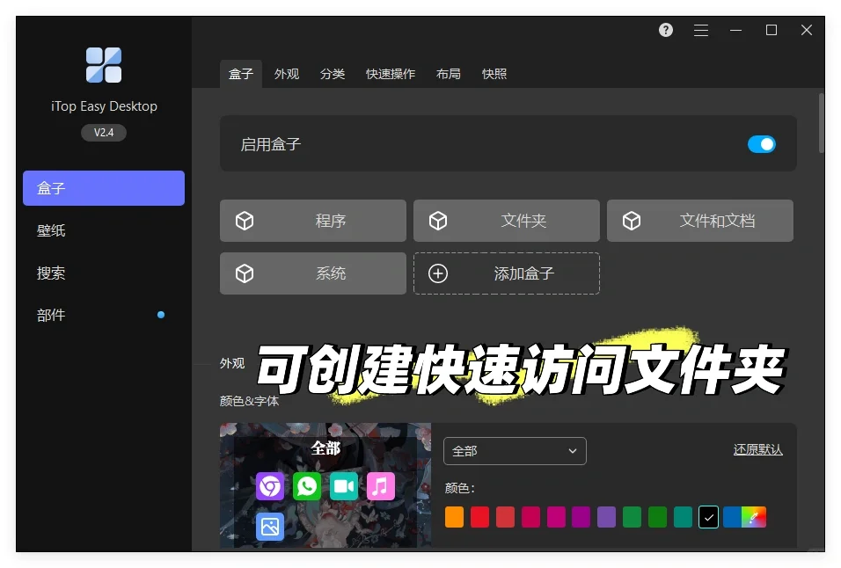Switch to the 外观 tab
This screenshot has width=841, height=568.
tap(287, 74)
